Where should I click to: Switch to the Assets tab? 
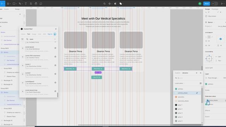pyautogui.click(x=6, y=9)
